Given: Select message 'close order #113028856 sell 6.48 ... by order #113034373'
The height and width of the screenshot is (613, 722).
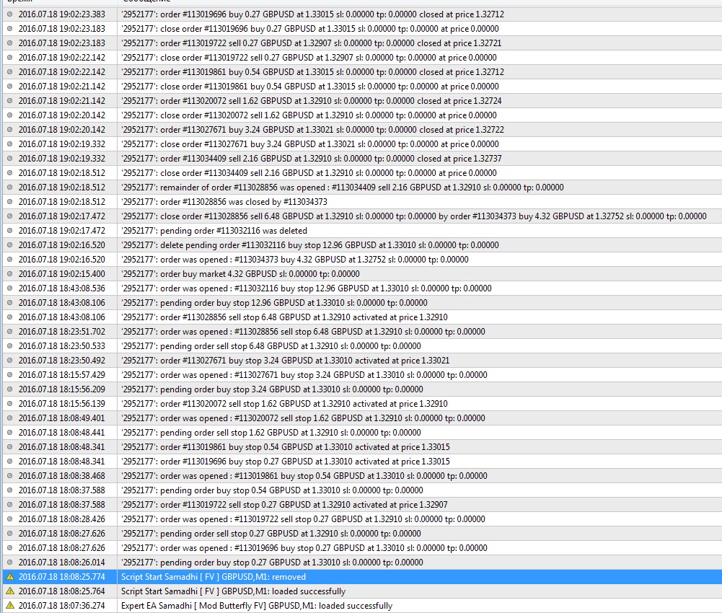Looking at the screenshot, I should click(413, 216).
